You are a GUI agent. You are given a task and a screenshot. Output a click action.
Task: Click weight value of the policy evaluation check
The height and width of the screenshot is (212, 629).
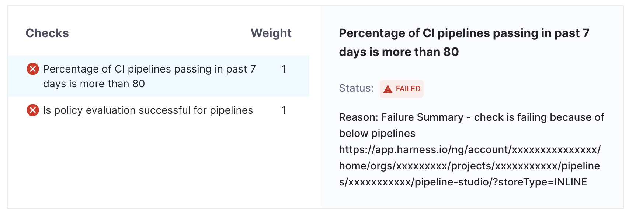point(284,110)
